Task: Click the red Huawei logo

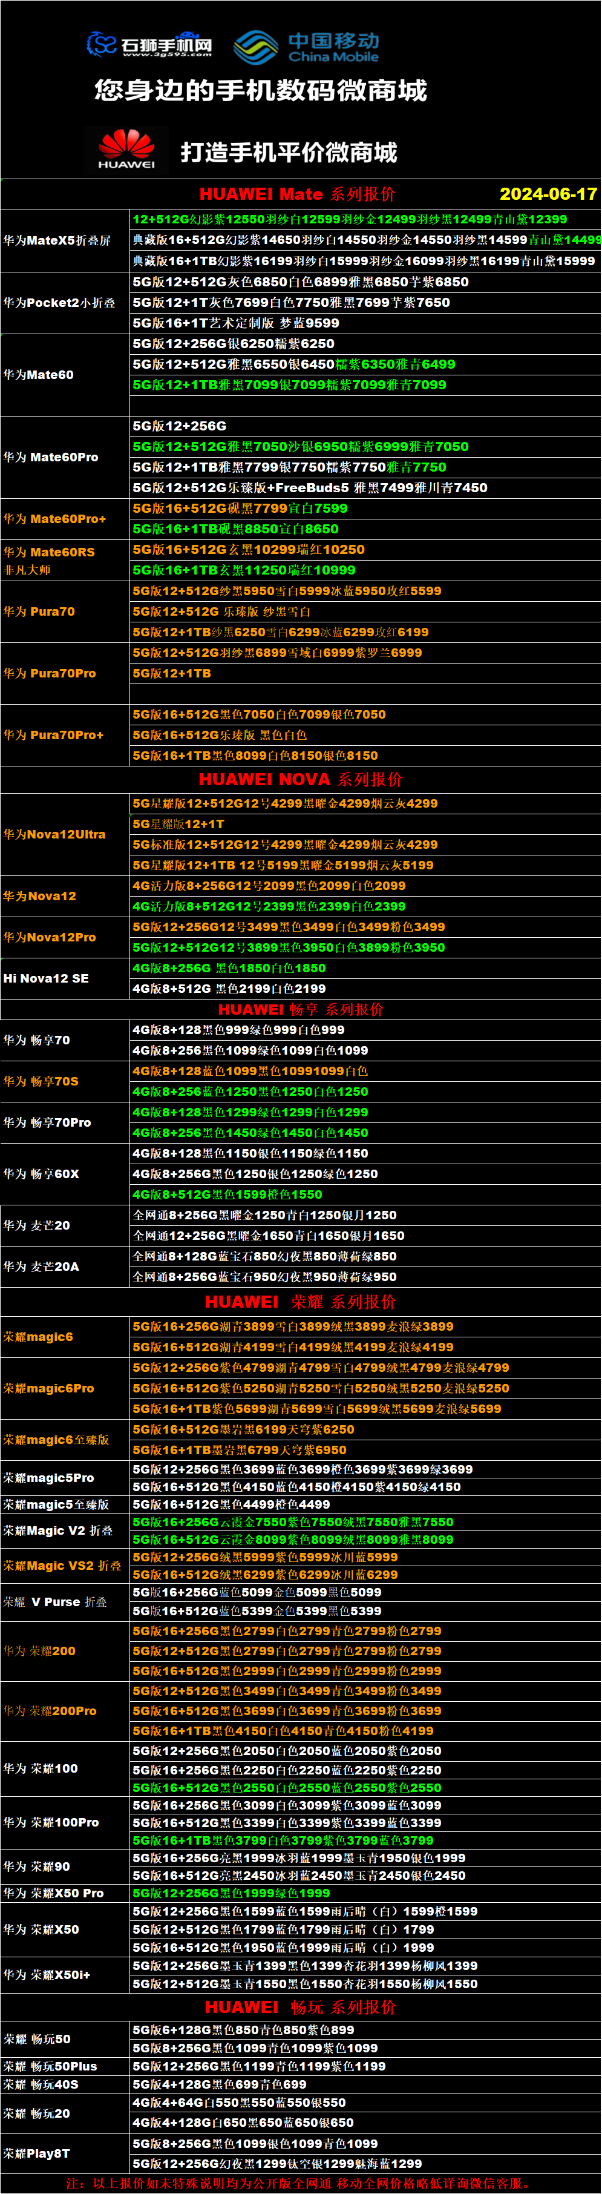Action: [x=127, y=149]
